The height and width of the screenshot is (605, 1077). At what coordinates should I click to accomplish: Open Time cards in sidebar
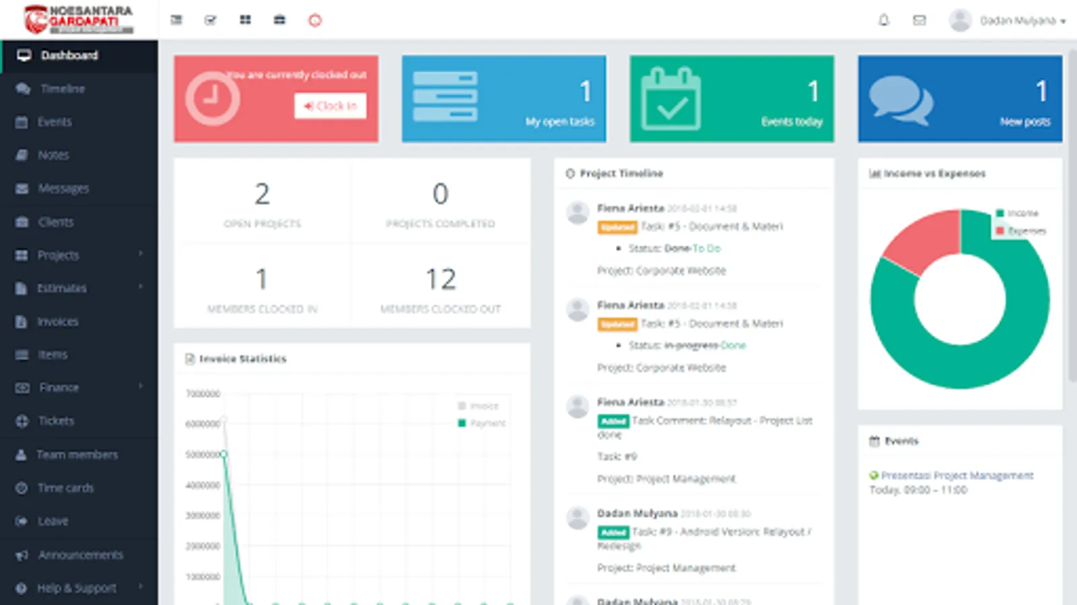(x=79, y=487)
